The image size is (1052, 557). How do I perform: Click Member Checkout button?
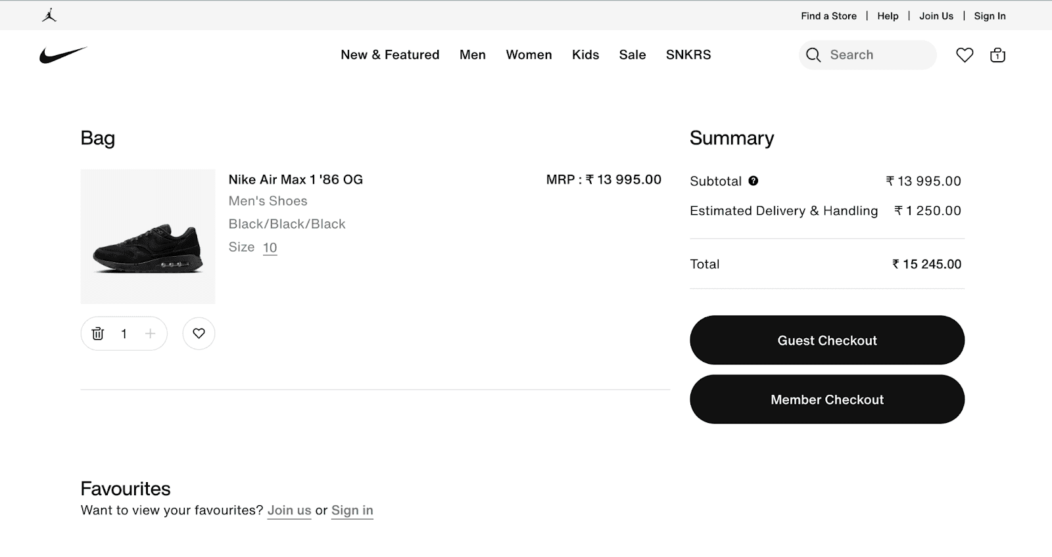click(827, 399)
